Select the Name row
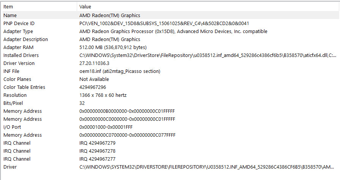This screenshot has width=340, height=180. pos(170,16)
